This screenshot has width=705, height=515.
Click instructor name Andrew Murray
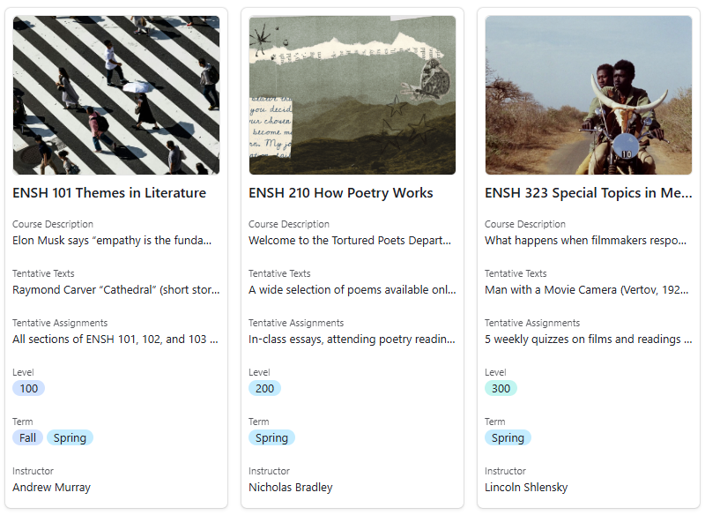tap(51, 487)
